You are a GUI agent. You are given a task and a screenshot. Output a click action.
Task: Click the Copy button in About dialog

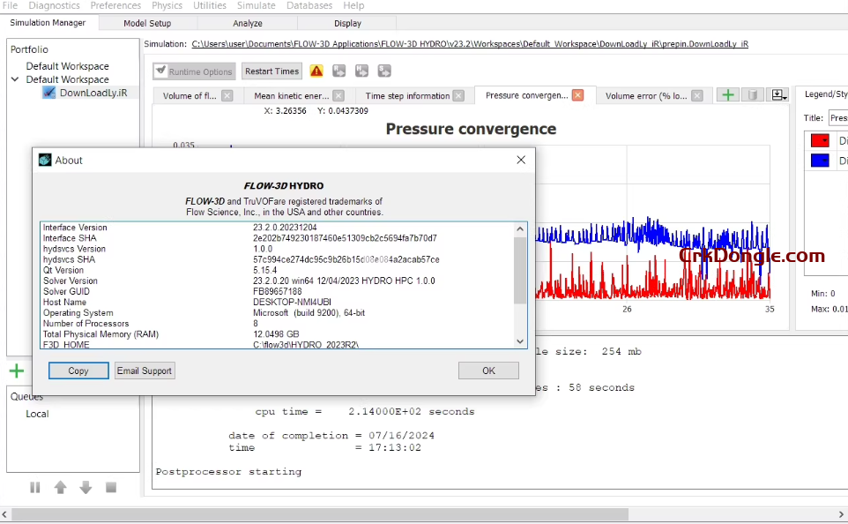point(78,371)
